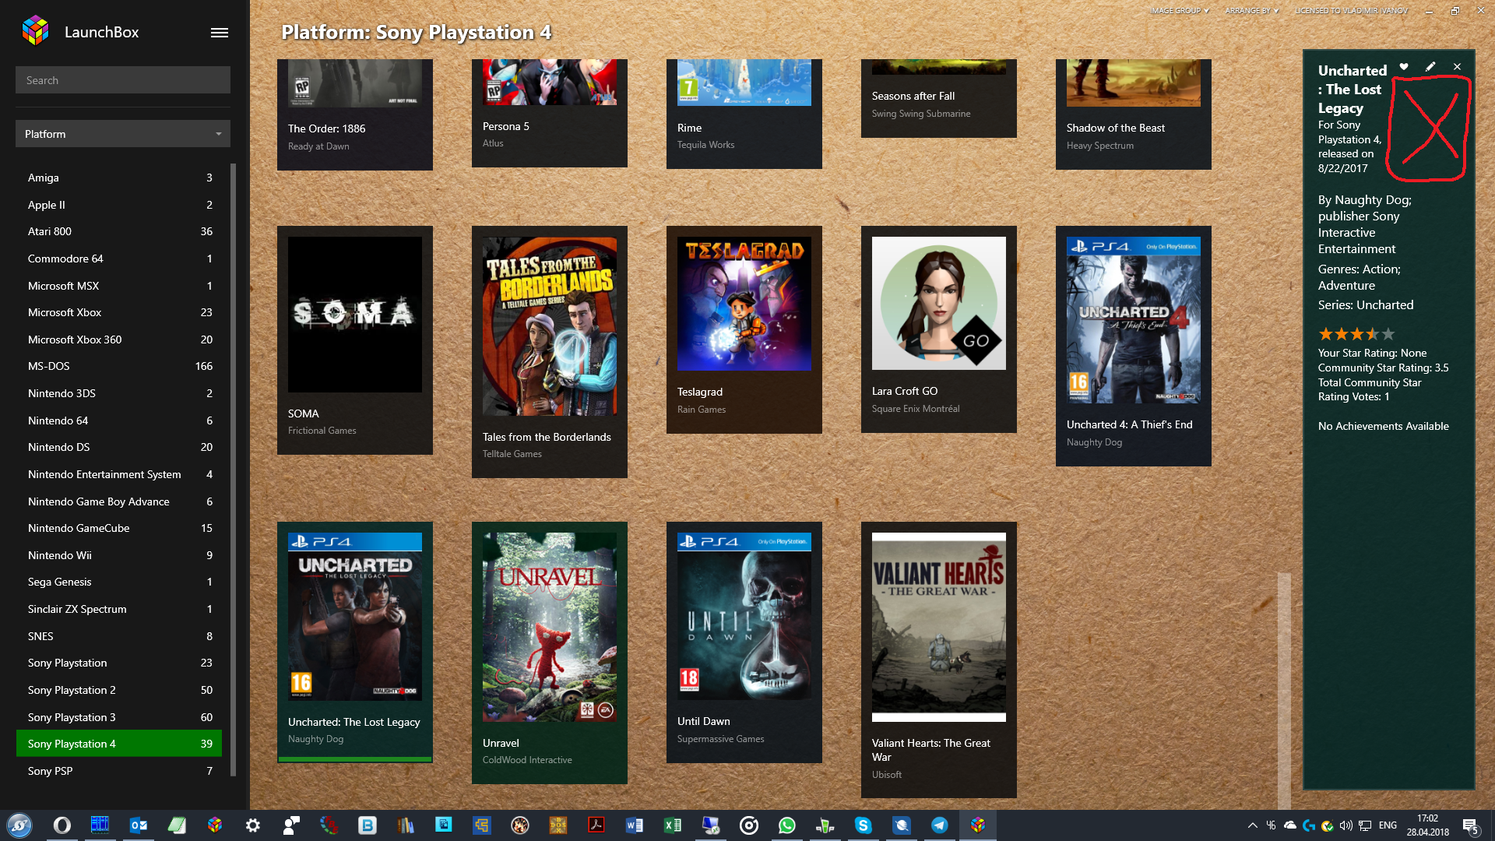Open Outlook from the taskbar

click(139, 825)
